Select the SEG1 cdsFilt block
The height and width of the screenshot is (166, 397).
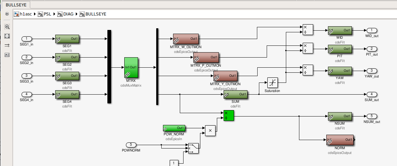coord(67,39)
